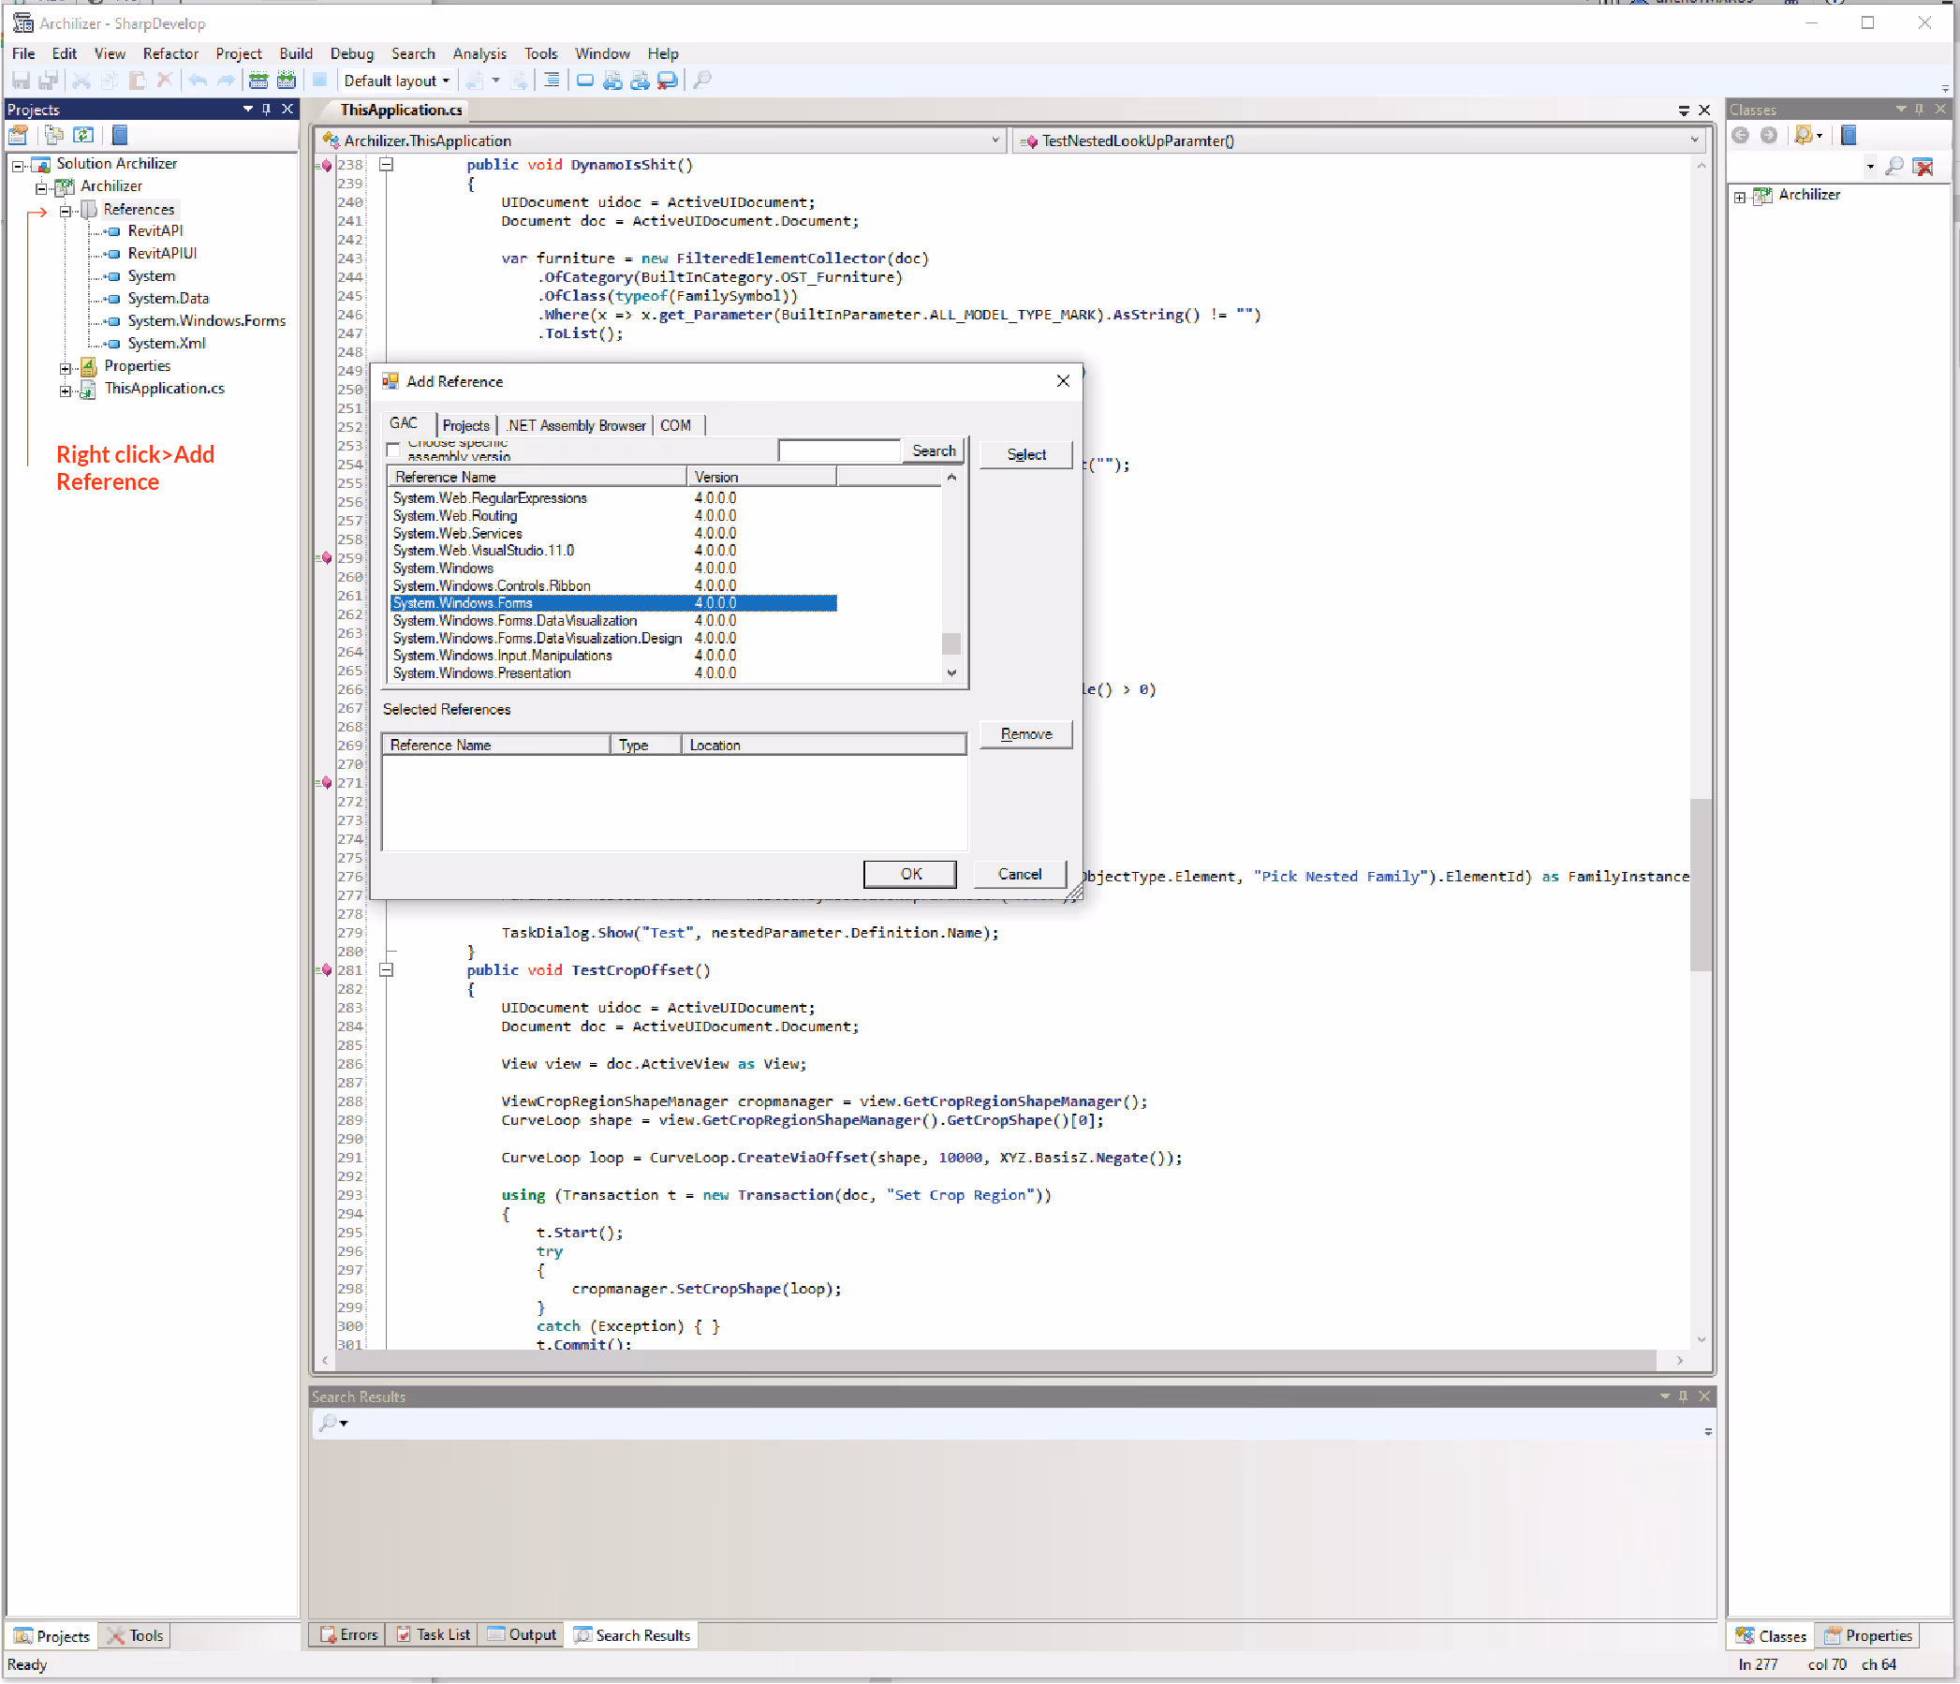The width and height of the screenshot is (1960, 1684).
Task: Click the blue book icon in Classes panel
Action: coord(1849,135)
